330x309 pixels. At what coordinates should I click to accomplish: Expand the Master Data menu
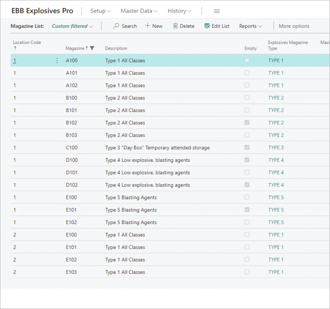[x=139, y=11]
